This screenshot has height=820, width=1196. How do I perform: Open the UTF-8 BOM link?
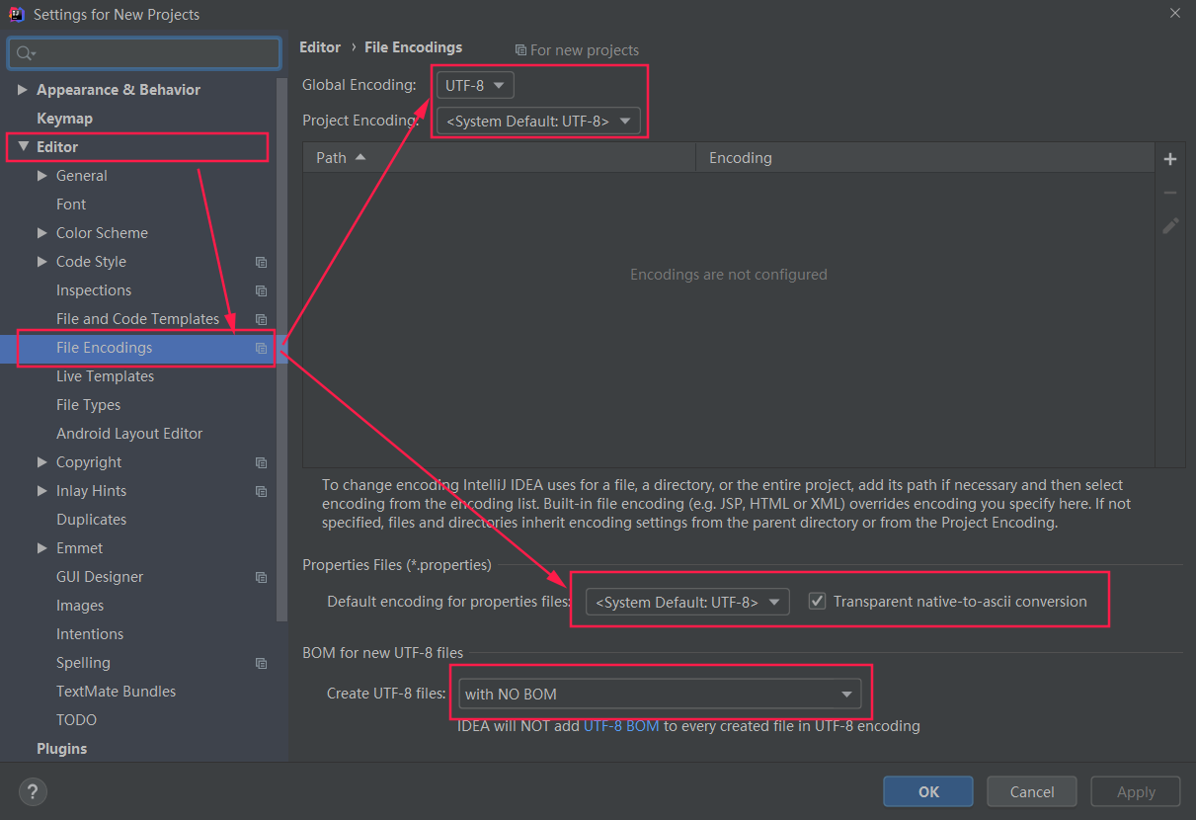point(621,726)
